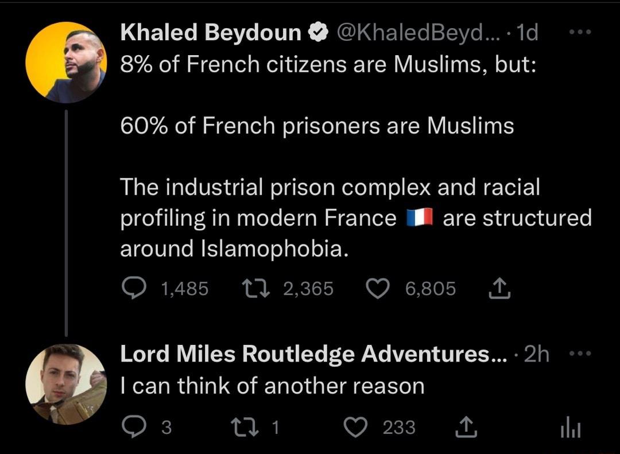Screen dimensions: 620x454
Task: Open the share icon on the top tweet
Action: coord(499,289)
